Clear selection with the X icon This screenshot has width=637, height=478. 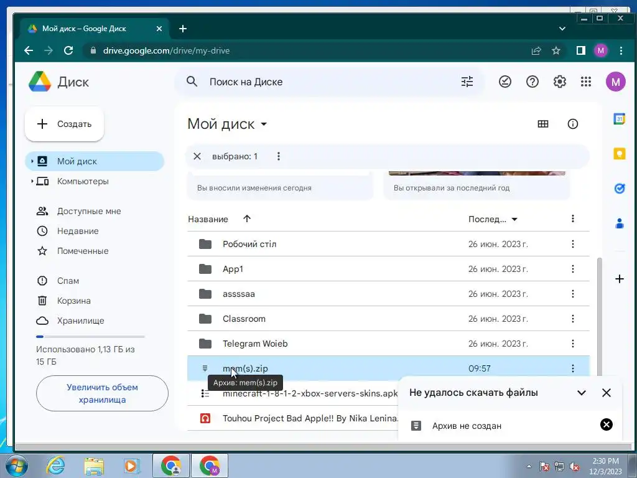click(197, 156)
